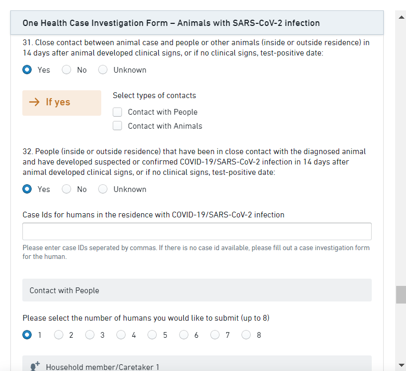406x371 pixels.
Task: Select Yes for question 32
Action: point(28,189)
